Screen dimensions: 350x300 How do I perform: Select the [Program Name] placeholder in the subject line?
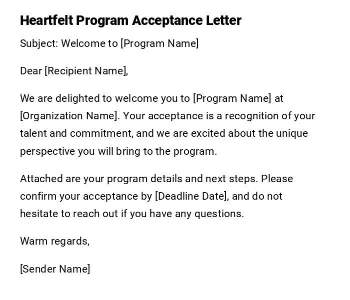pyautogui.click(x=159, y=43)
